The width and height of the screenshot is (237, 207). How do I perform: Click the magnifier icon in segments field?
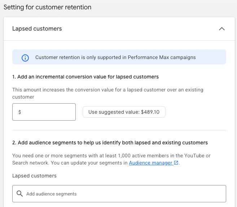(19, 194)
